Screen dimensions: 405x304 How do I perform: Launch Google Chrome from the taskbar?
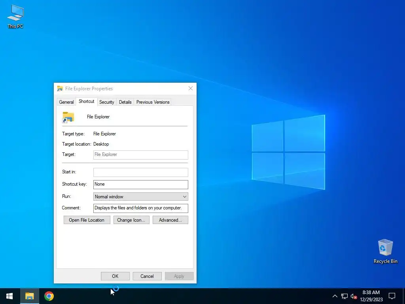(49, 296)
